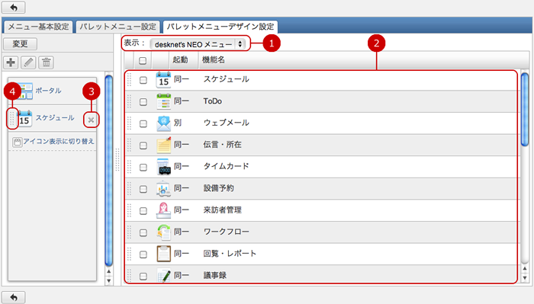Open the 表示 desknet's NEO メニュー dropdown
This screenshot has height=304, width=534.
click(198, 44)
